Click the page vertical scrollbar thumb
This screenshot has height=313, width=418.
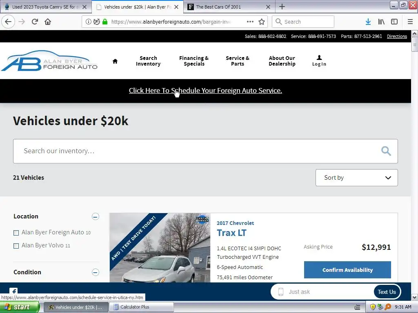[x=414, y=44]
